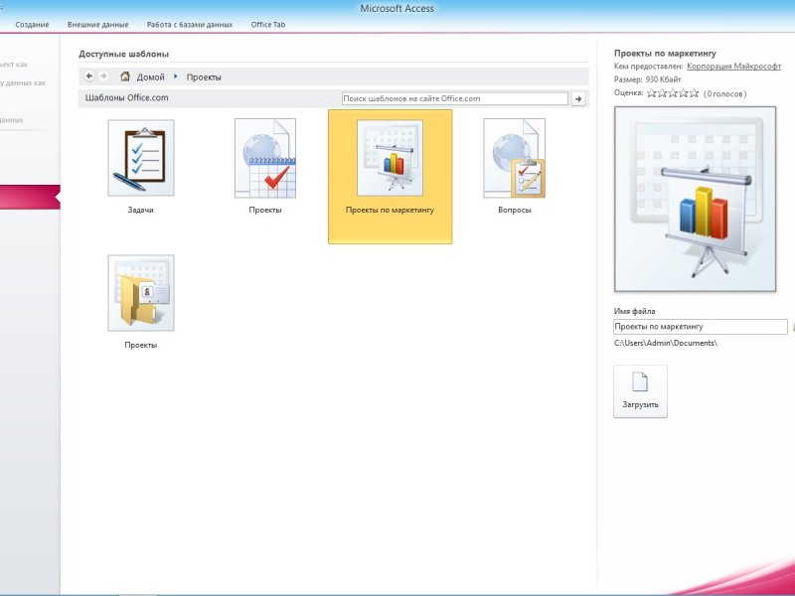Viewport: 795px width, 596px height.
Task: Click the Доступные шаблоны heading
Action: pos(123,54)
